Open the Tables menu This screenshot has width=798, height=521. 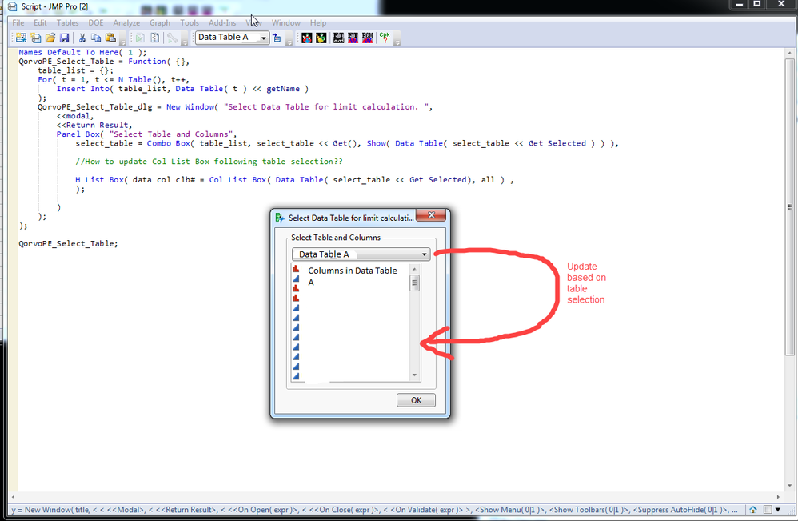point(68,23)
